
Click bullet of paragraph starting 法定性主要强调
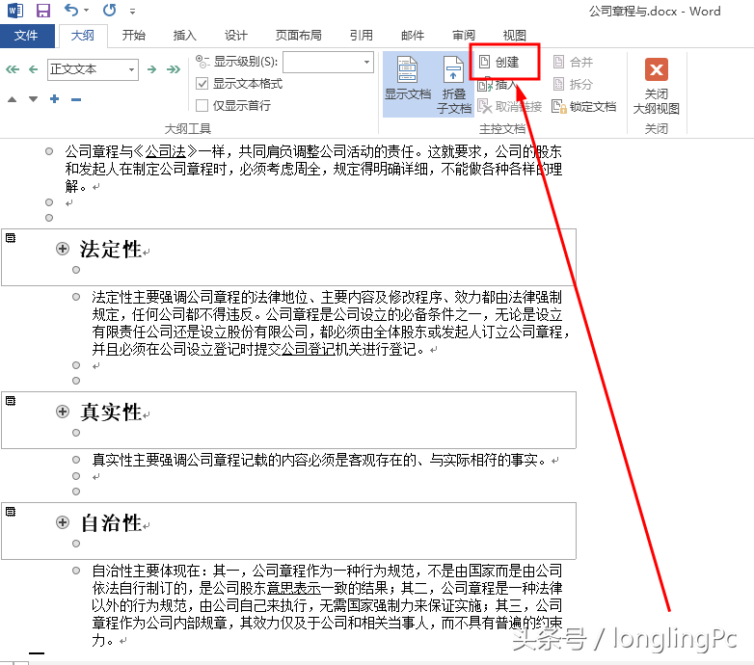point(76,297)
